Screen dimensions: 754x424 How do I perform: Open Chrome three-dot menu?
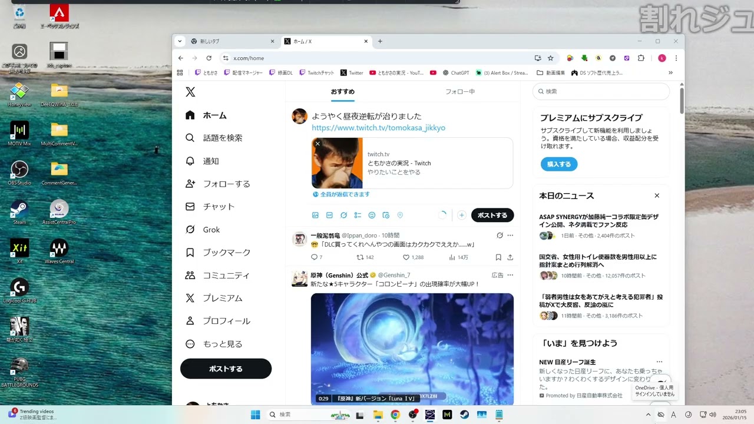click(676, 58)
